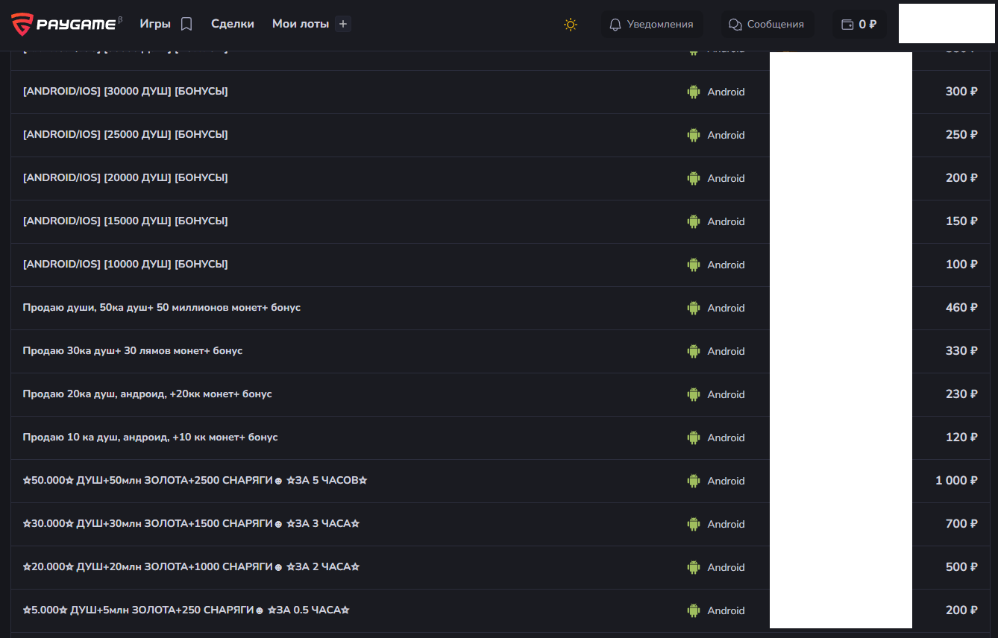998x638 pixels.
Task: Click the 230 ₽ price
Action: [x=961, y=394]
